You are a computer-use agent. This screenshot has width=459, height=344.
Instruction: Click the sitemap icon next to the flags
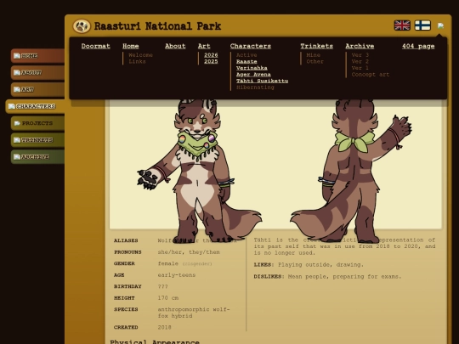pyautogui.click(x=440, y=25)
